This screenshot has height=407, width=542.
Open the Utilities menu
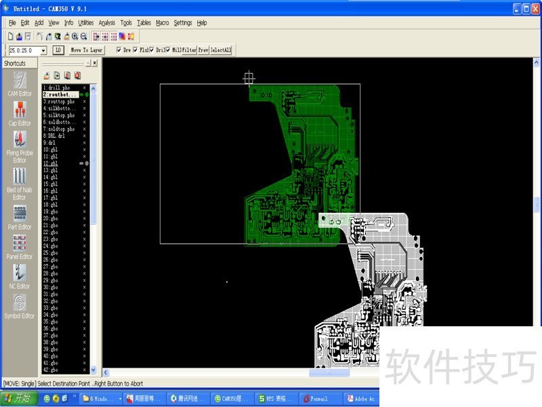[86, 22]
